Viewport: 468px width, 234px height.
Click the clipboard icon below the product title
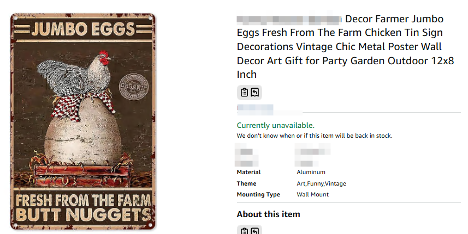(x=245, y=93)
